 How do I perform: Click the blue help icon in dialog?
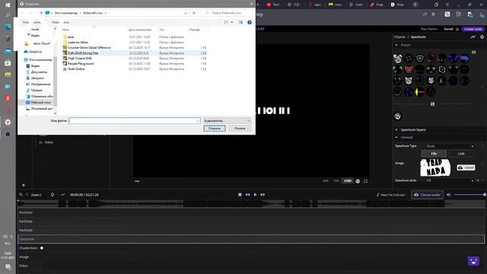[250, 22]
